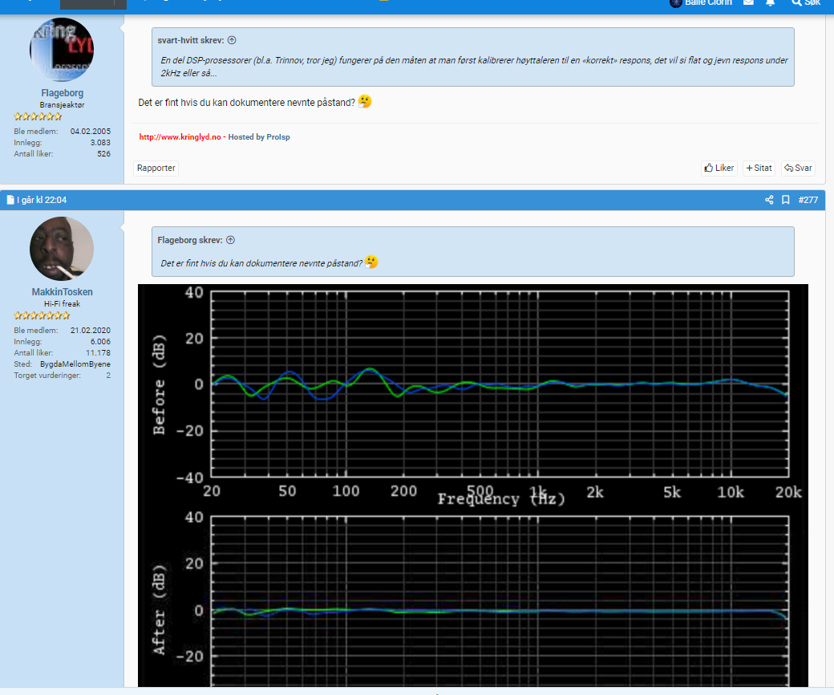The height and width of the screenshot is (695, 834).
Task: Enlarge the frequency response graph image
Action: click(473, 482)
